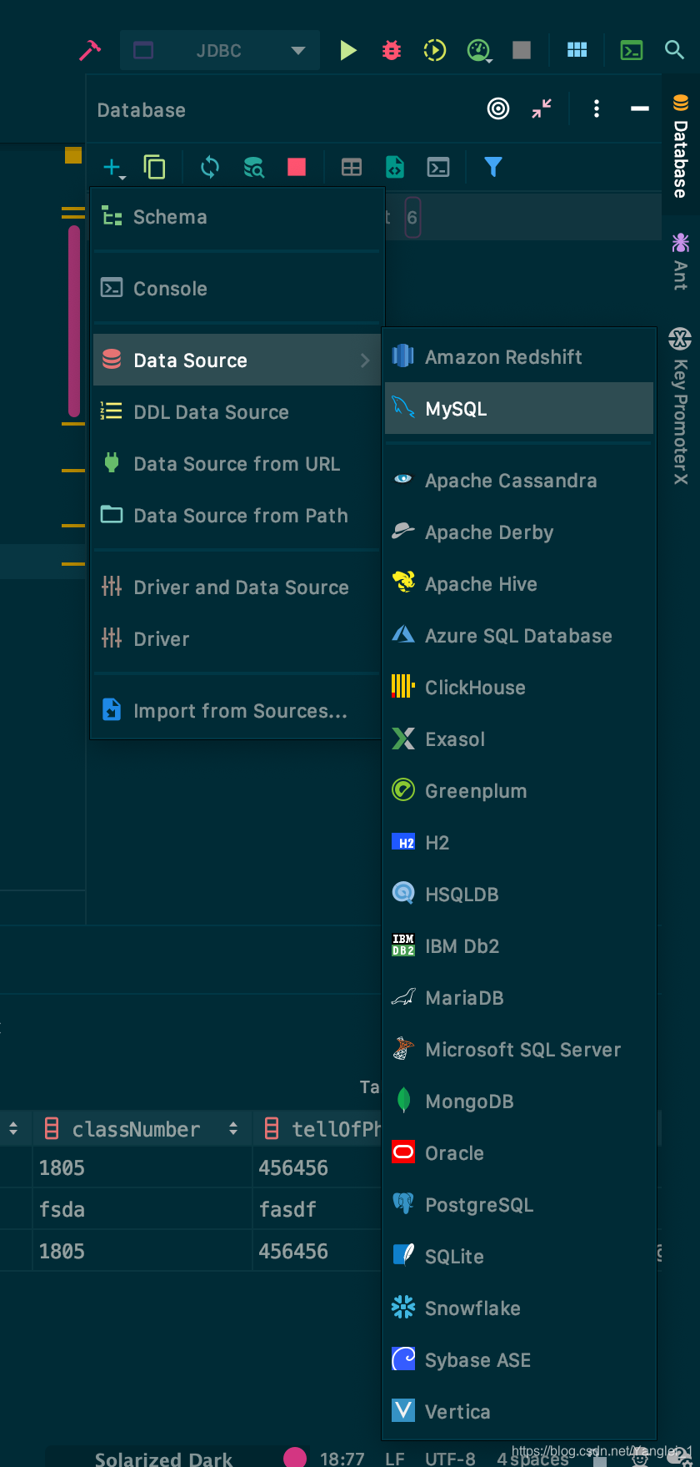Image resolution: width=700 pixels, height=1467 pixels.
Task: Hide the Database tool window
Action: (x=640, y=108)
